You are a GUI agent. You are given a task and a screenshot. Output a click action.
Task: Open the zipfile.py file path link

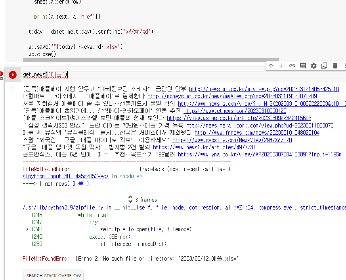coord(63,208)
